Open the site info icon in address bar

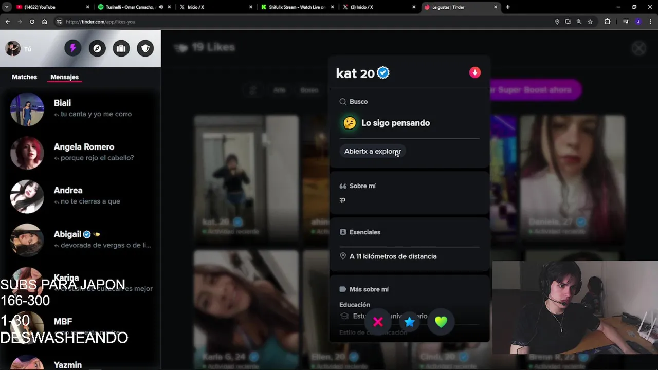pyautogui.click(x=59, y=22)
